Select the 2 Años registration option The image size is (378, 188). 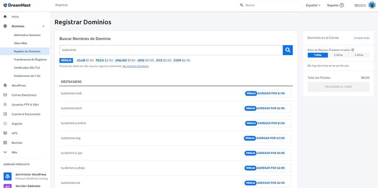click(338, 55)
